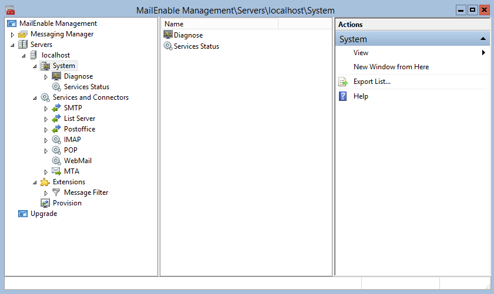This screenshot has height=294, width=494.
Task: Select the System heading in Actions pane
Action: (353, 39)
